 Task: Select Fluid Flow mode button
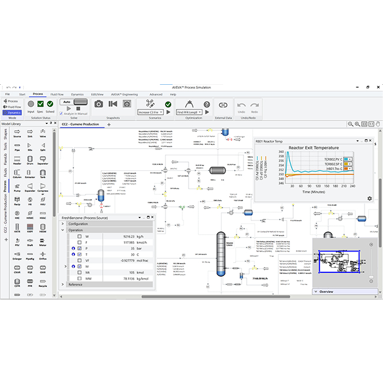[x=12, y=107]
